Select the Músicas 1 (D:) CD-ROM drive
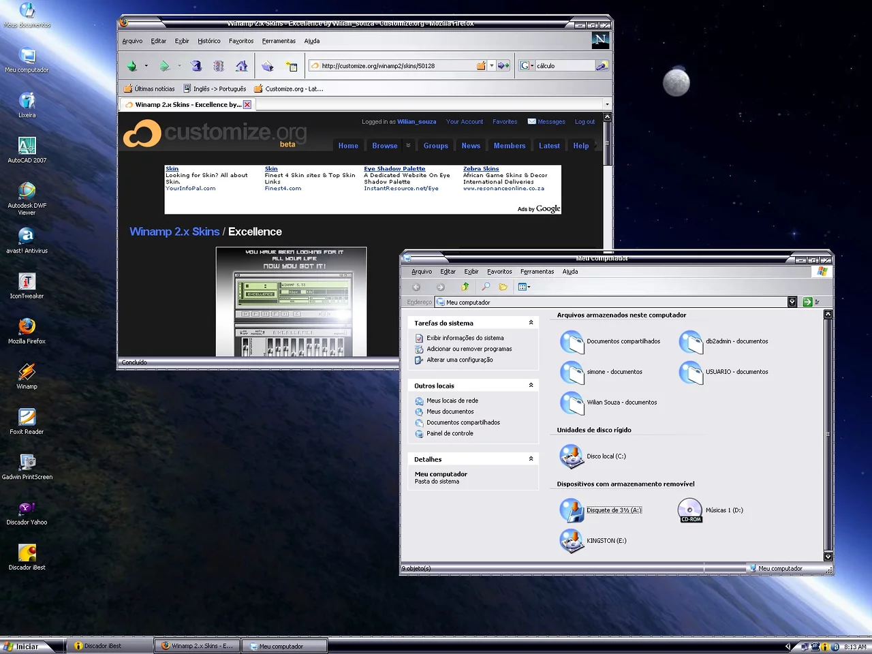This screenshot has height=654, width=872. point(690,510)
